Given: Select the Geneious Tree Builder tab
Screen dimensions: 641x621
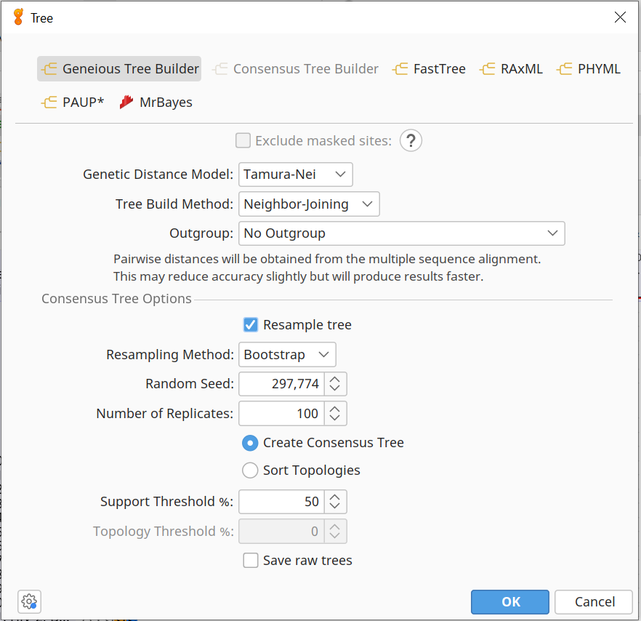Looking at the screenshot, I should click(120, 69).
